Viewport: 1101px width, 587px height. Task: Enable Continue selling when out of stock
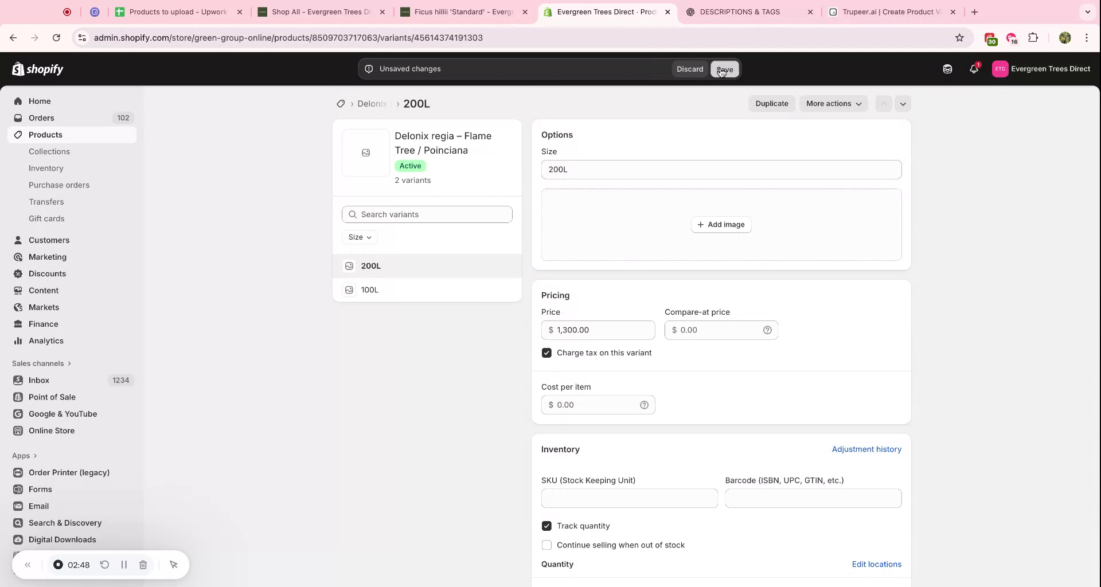point(546,545)
